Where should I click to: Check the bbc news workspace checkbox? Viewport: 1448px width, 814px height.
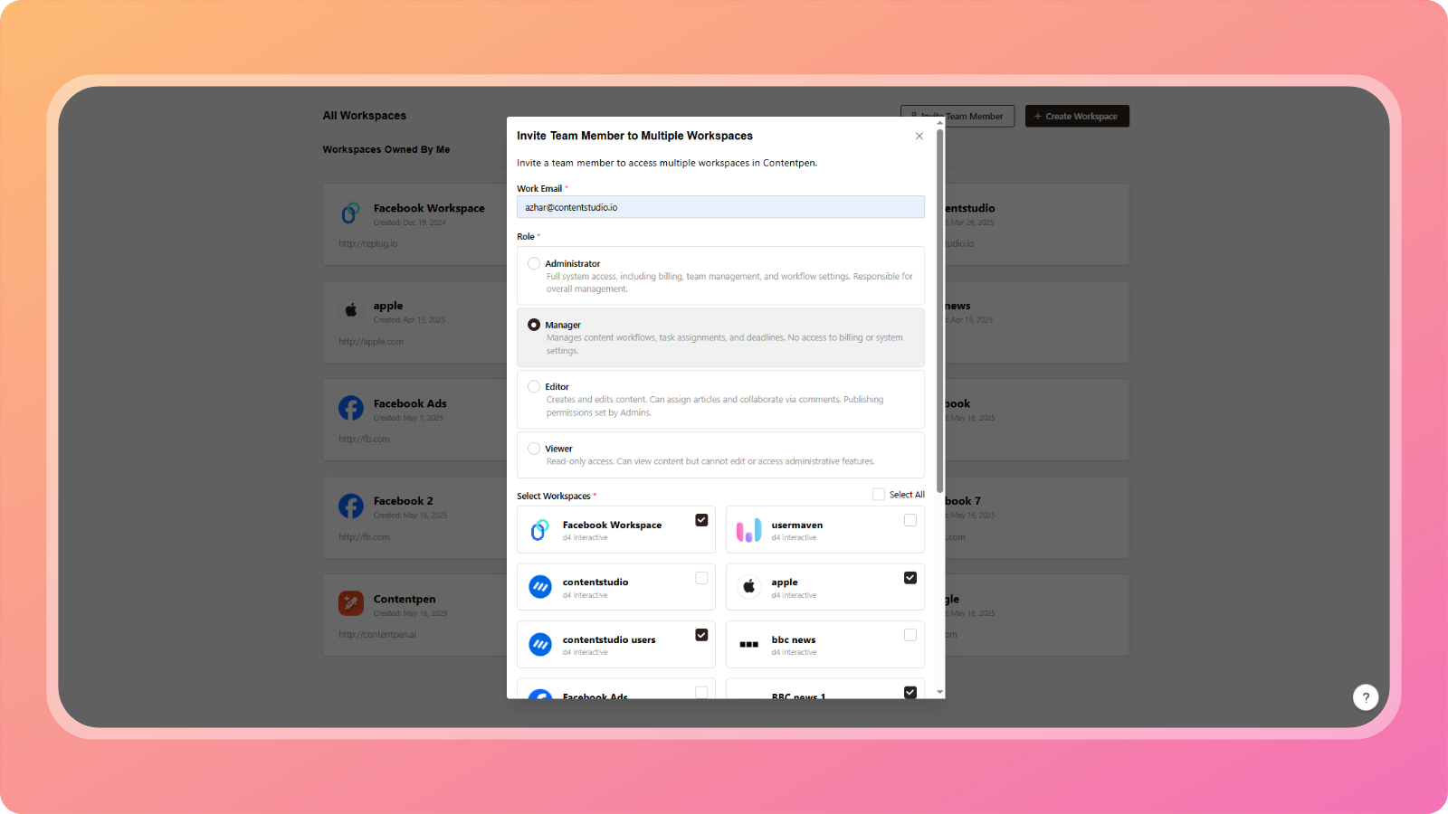click(910, 635)
